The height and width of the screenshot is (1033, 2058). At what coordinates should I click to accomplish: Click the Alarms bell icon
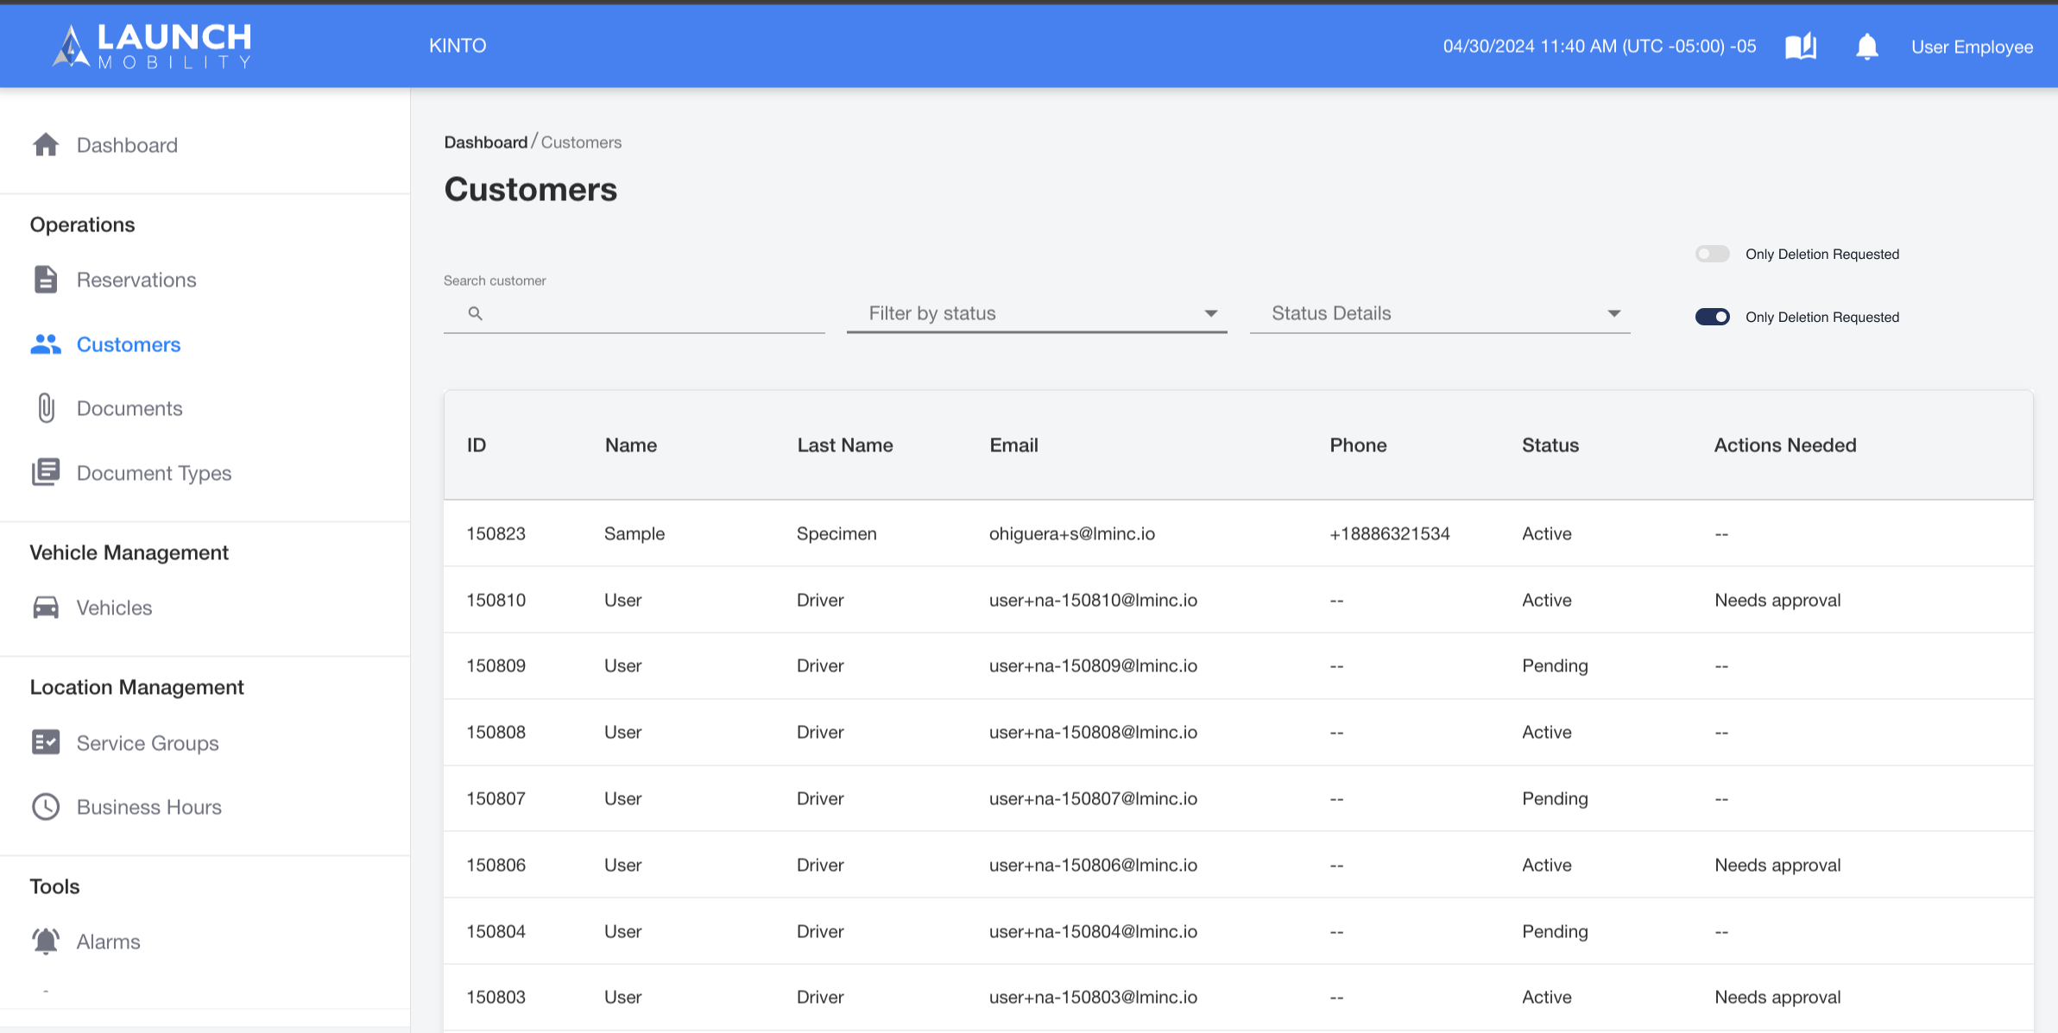pyautogui.click(x=46, y=941)
